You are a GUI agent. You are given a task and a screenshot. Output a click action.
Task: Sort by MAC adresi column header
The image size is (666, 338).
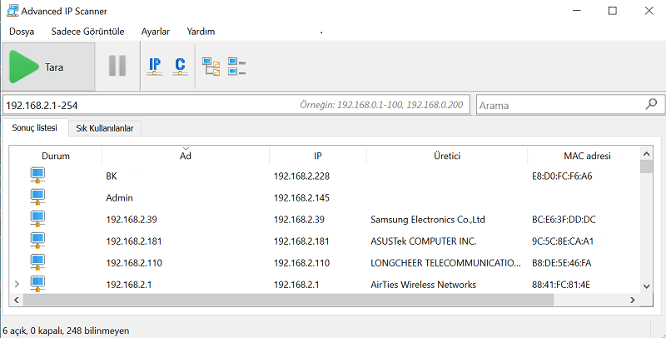pos(584,156)
